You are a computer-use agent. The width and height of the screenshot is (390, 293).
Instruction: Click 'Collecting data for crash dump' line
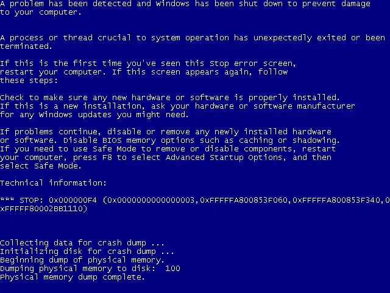click(x=82, y=243)
